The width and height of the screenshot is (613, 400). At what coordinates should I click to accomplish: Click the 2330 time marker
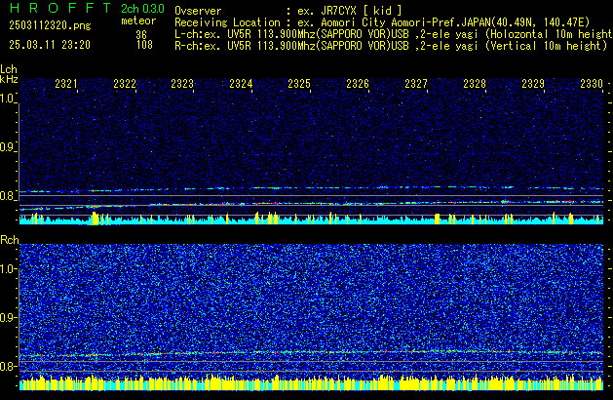pos(592,84)
